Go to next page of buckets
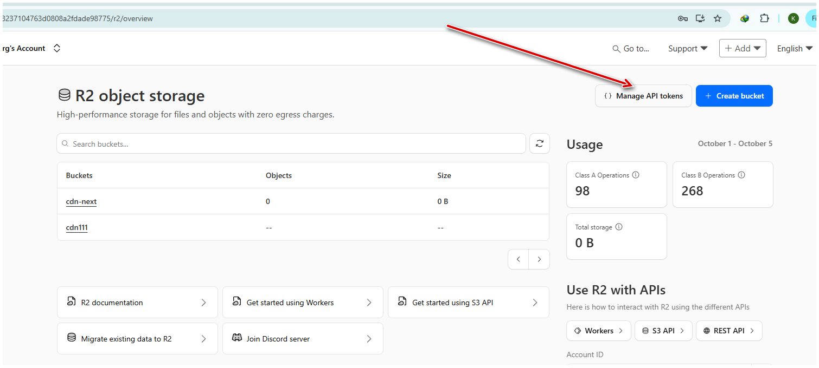 click(x=539, y=259)
